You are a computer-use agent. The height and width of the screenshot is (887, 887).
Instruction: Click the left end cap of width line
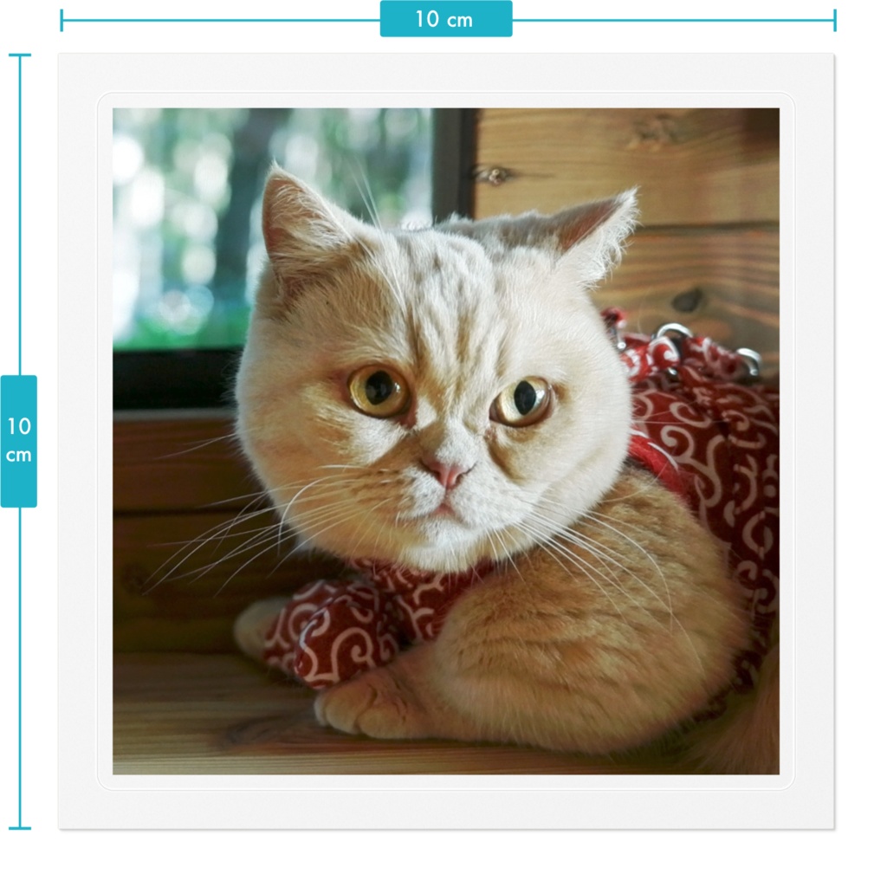(x=62, y=21)
